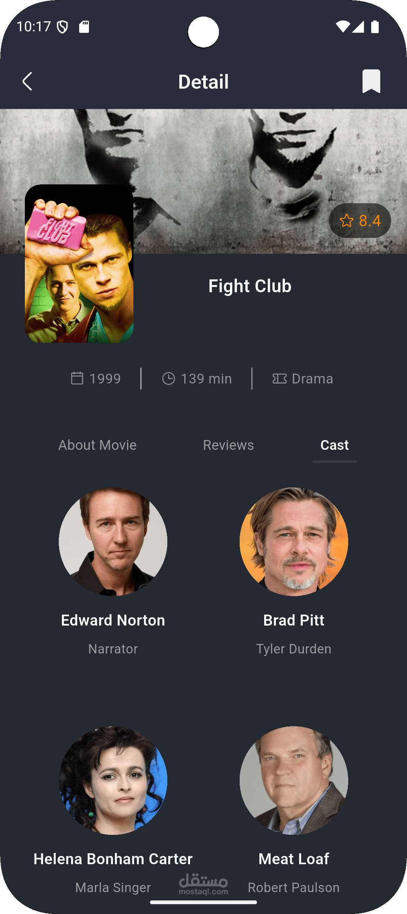This screenshot has height=914, width=407.
Task: Click the ticket icon beside Drama
Action: click(x=280, y=379)
